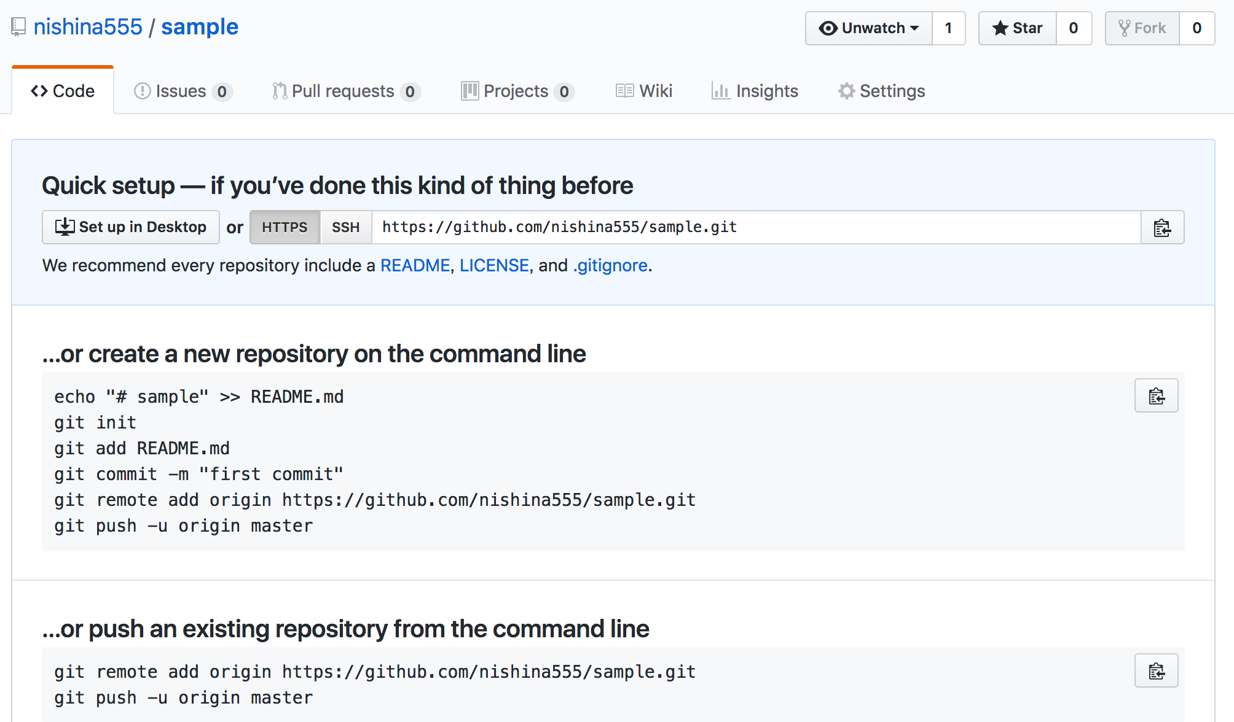This screenshot has height=722, width=1234.
Task: Copy the repository HTTPS URL to clipboard
Action: coord(1162,228)
